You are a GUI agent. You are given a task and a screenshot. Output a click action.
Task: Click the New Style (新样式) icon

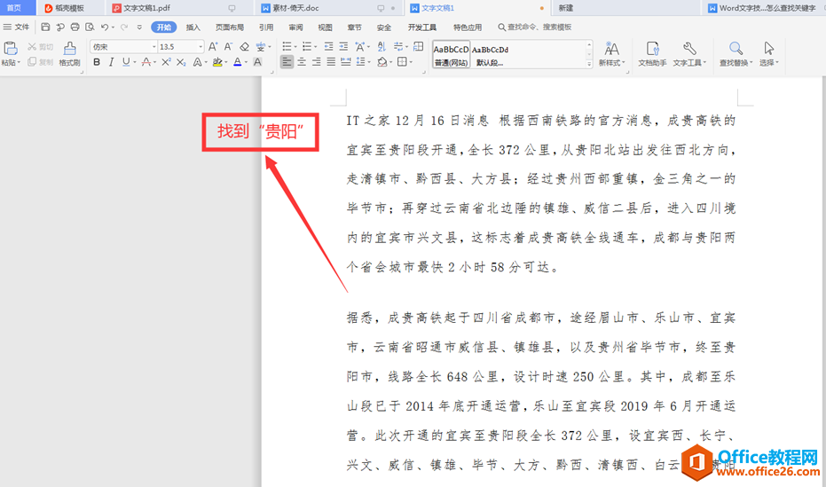(x=611, y=49)
